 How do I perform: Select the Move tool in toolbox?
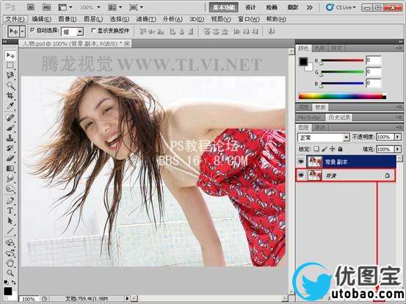click(10, 55)
